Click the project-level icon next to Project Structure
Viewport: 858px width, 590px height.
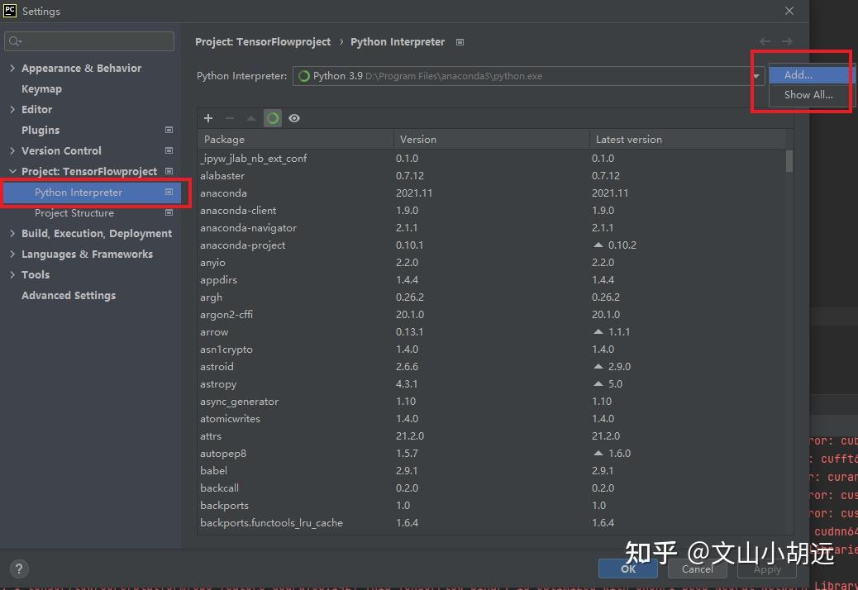click(x=169, y=212)
